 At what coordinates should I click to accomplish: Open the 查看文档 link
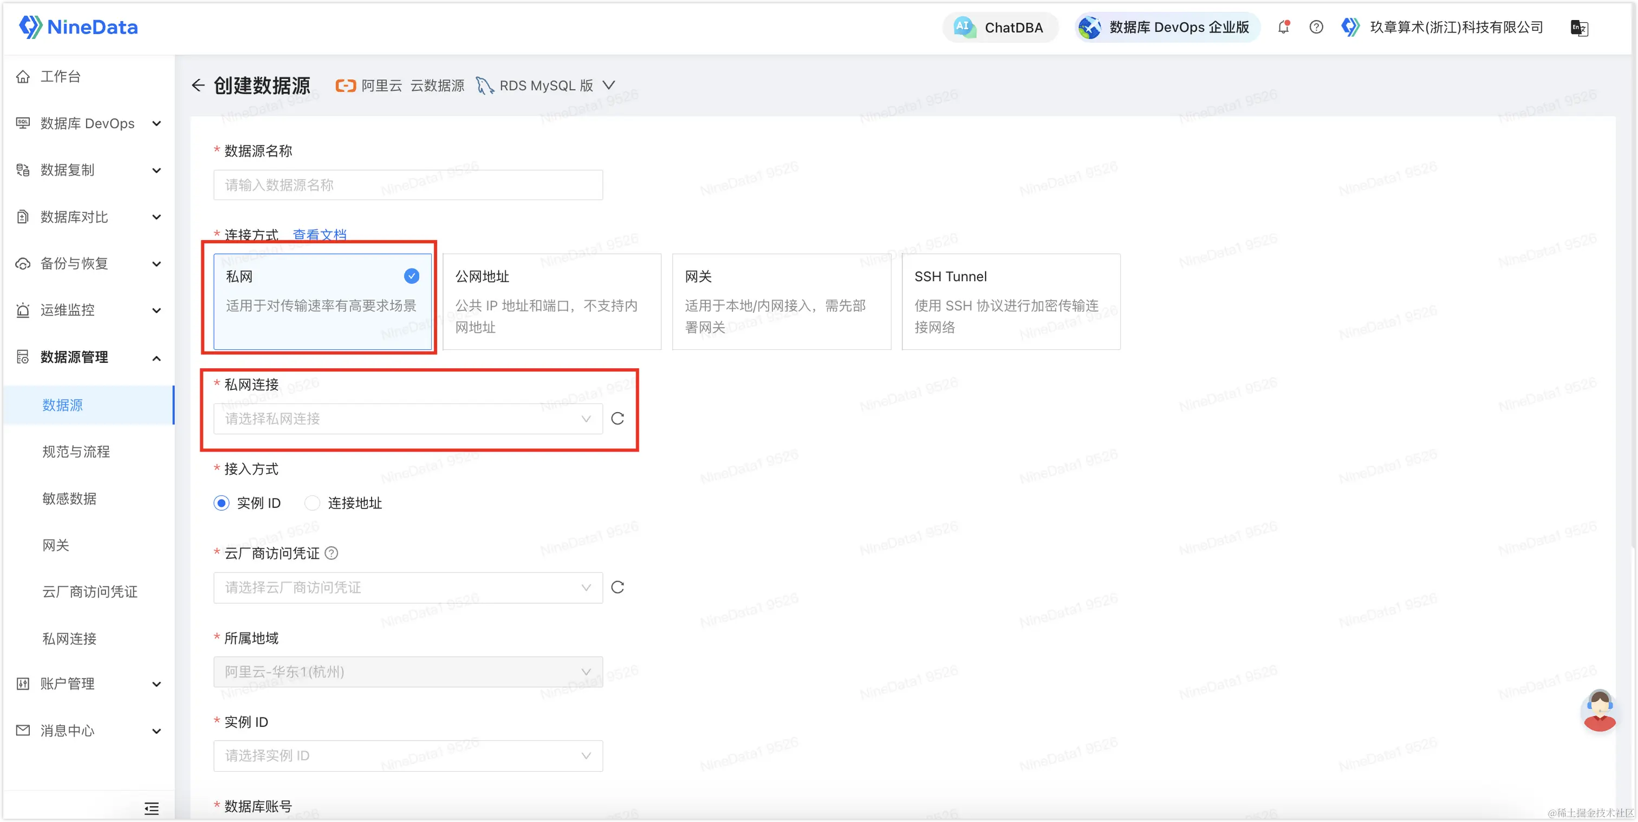pos(319,234)
